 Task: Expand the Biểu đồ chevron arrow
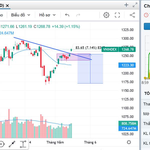point(29,15)
